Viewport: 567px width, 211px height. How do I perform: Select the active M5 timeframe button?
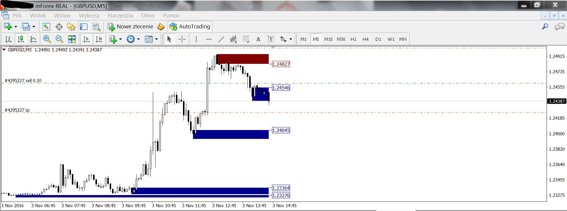316,39
